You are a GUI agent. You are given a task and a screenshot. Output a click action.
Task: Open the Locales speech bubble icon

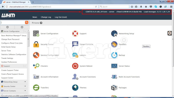coord(75,55)
